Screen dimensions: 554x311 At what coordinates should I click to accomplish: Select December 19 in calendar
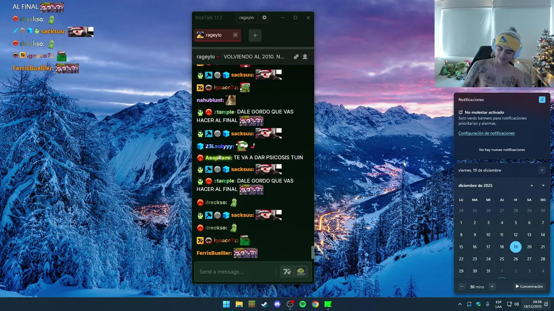coord(515,247)
